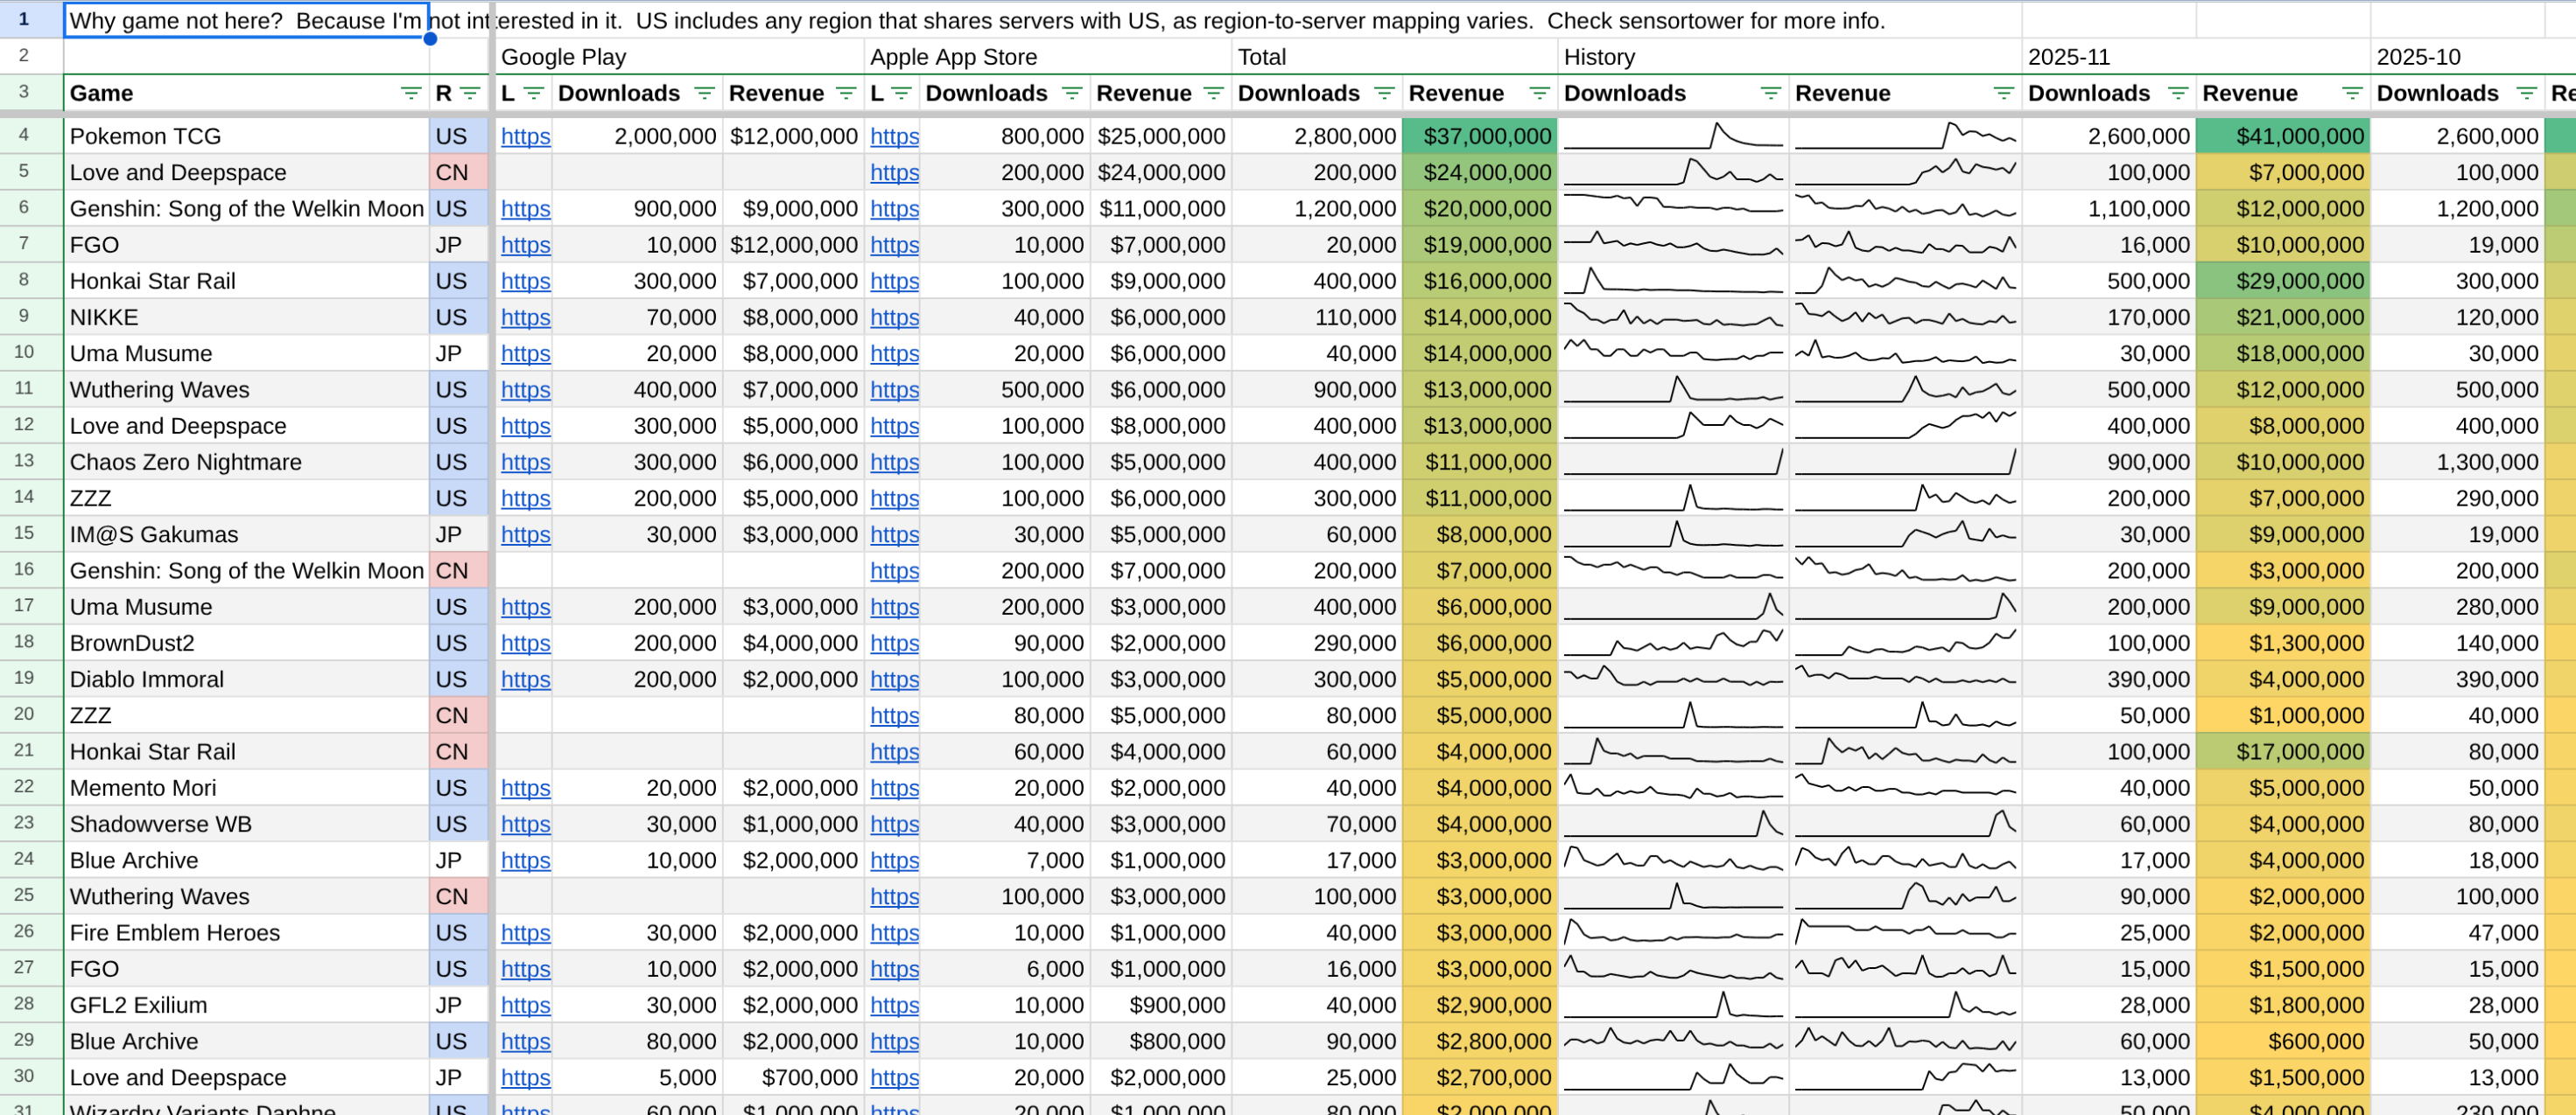Open Pokemon TCG Google Play link
This screenshot has width=2576, height=1115.
[525, 137]
